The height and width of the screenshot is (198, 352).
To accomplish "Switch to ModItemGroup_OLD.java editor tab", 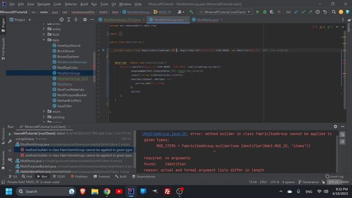I will point(122,20).
